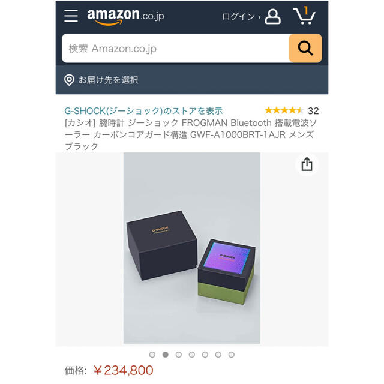Screen dimensions: 384x384
Task: Focus the 検索 Amazon.co.jp search field
Action: 175,48
